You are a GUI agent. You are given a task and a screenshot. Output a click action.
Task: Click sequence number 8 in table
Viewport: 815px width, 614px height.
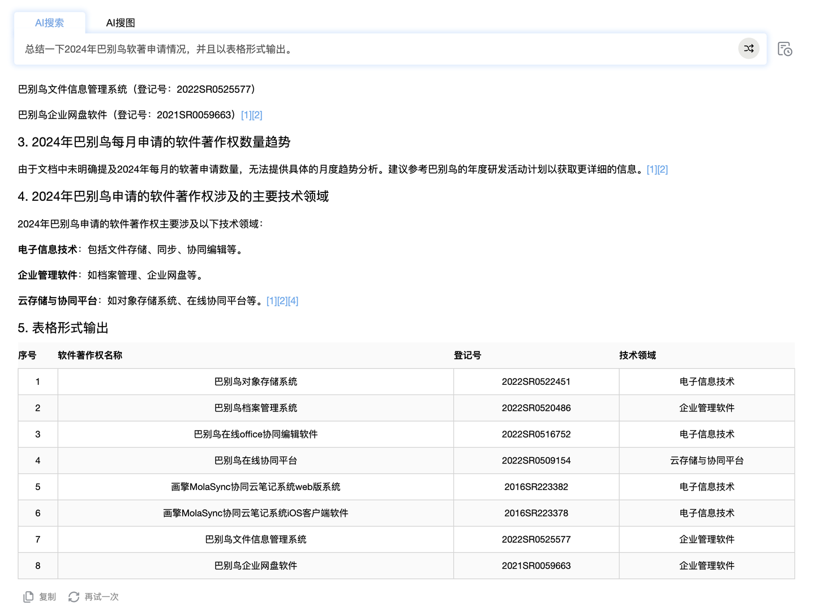coord(38,566)
